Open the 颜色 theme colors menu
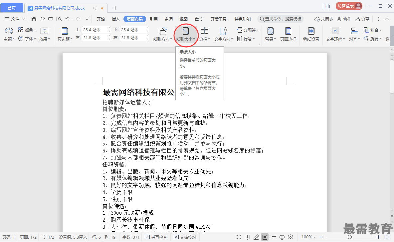The height and width of the screenshot is (242, 394). [27, 30]
